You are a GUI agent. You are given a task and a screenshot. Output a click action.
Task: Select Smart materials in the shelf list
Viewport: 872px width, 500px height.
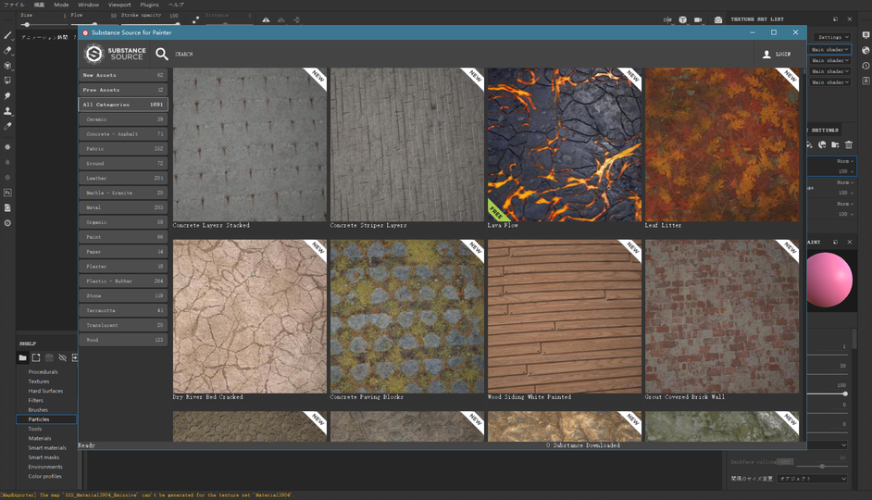(x=47, y=448)
